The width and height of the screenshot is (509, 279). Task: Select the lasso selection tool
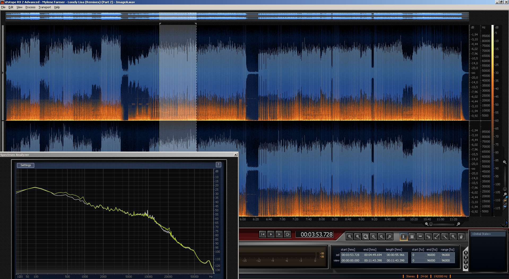[x=428, y=237]
